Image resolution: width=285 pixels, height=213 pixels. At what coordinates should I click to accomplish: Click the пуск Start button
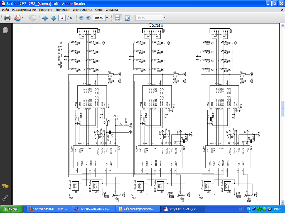click(x=12, y=209)
